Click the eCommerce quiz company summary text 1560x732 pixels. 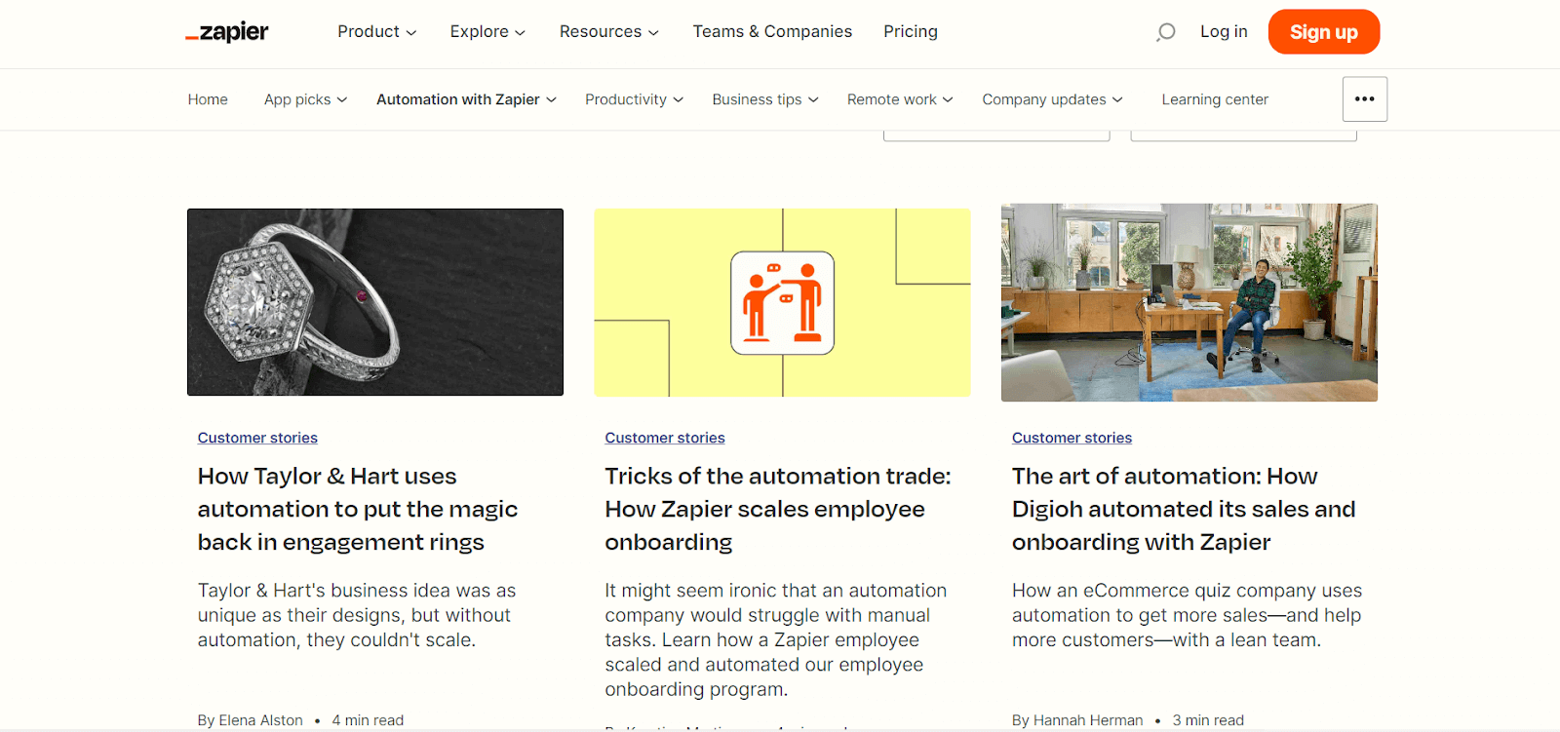pos(1187,615)
